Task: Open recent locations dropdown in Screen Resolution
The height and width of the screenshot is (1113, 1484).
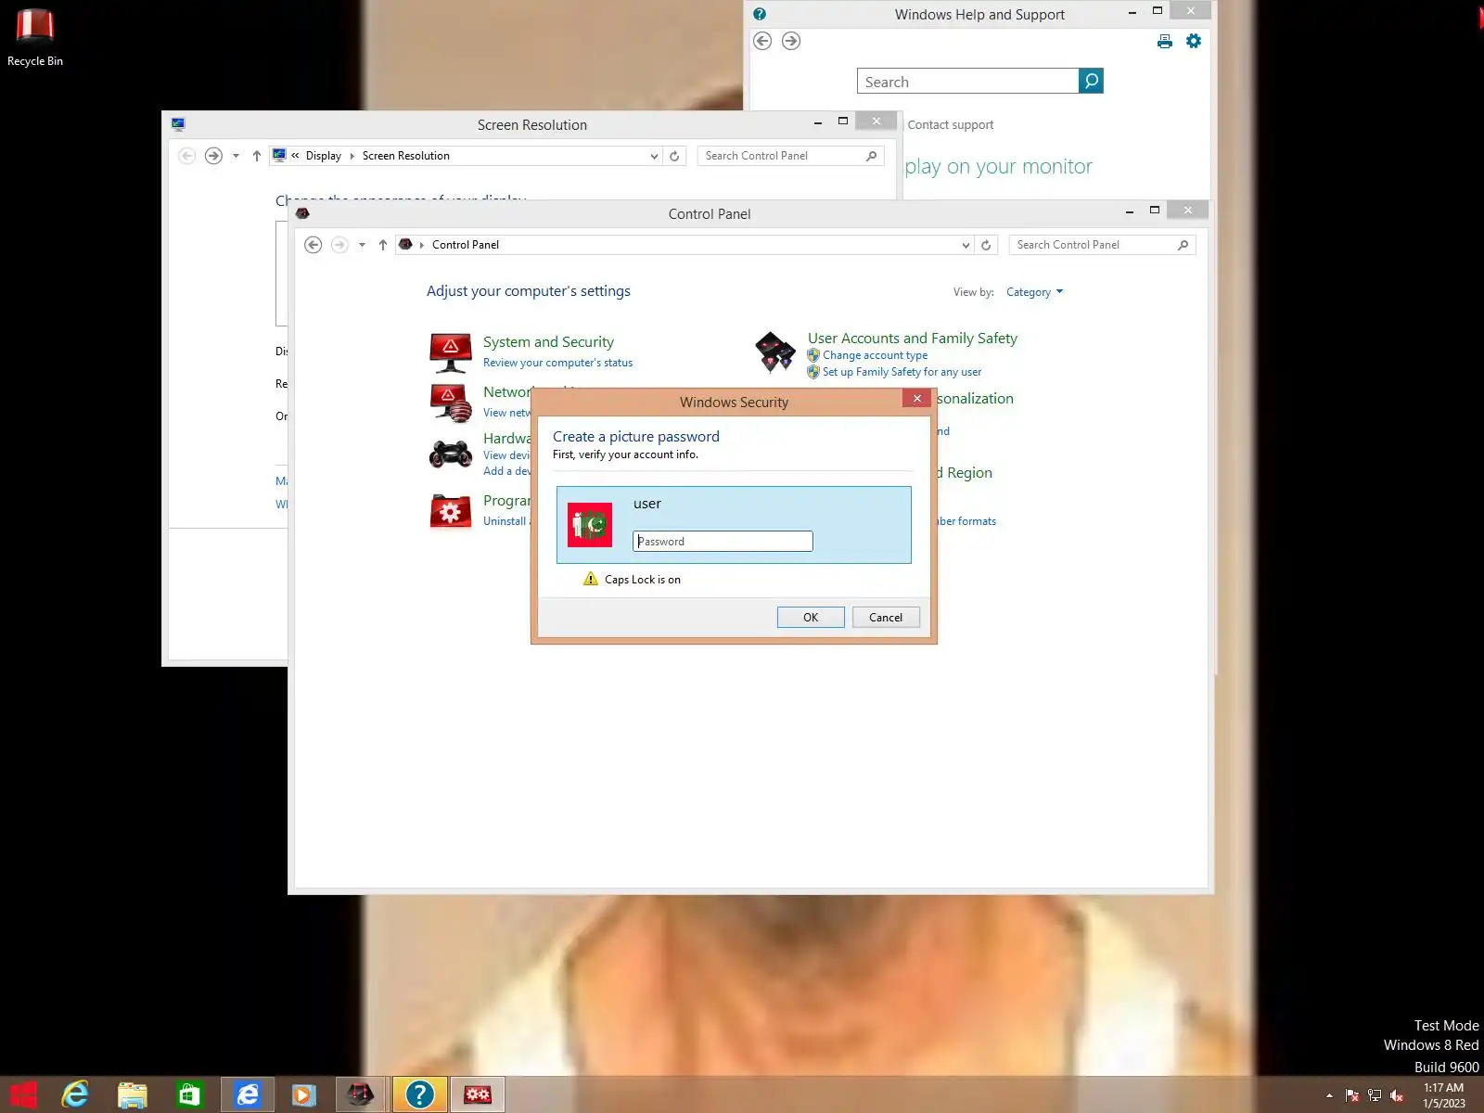Action: click(236, 156)
